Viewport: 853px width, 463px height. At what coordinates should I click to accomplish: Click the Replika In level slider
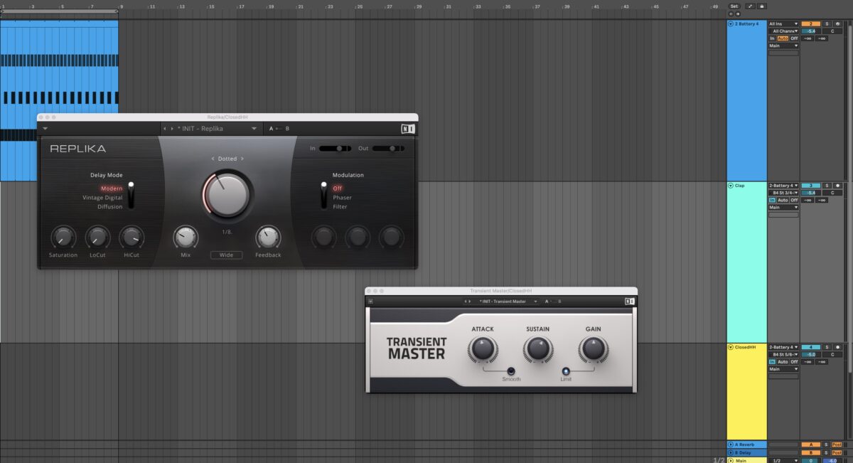tap(336, 149)
